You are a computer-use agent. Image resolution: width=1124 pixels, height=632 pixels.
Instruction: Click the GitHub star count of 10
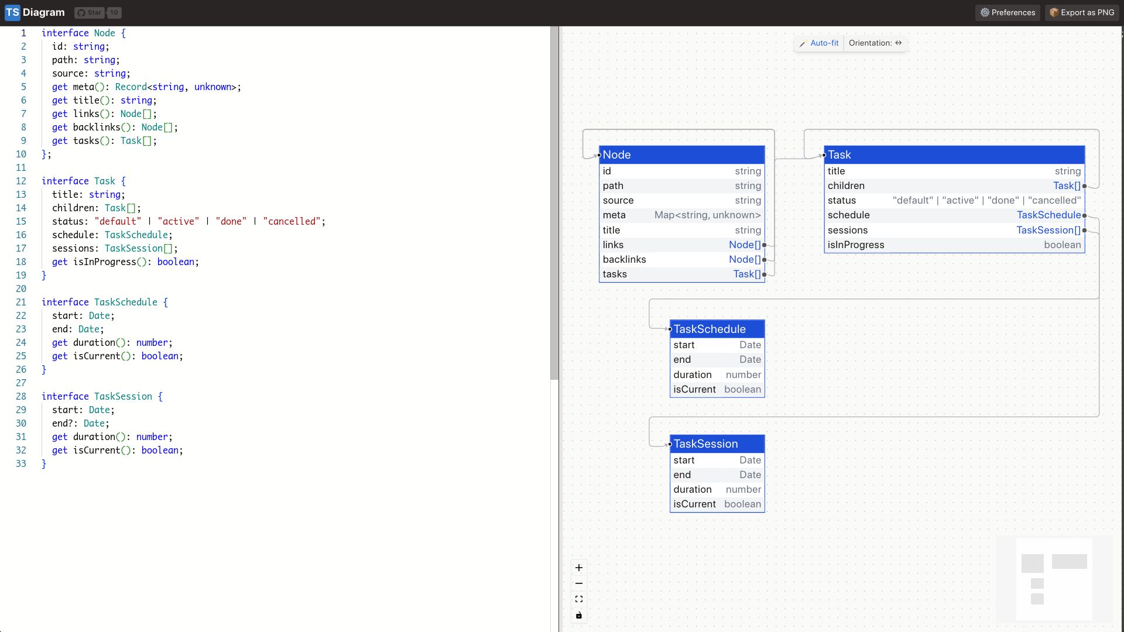[x=114, y=12]
